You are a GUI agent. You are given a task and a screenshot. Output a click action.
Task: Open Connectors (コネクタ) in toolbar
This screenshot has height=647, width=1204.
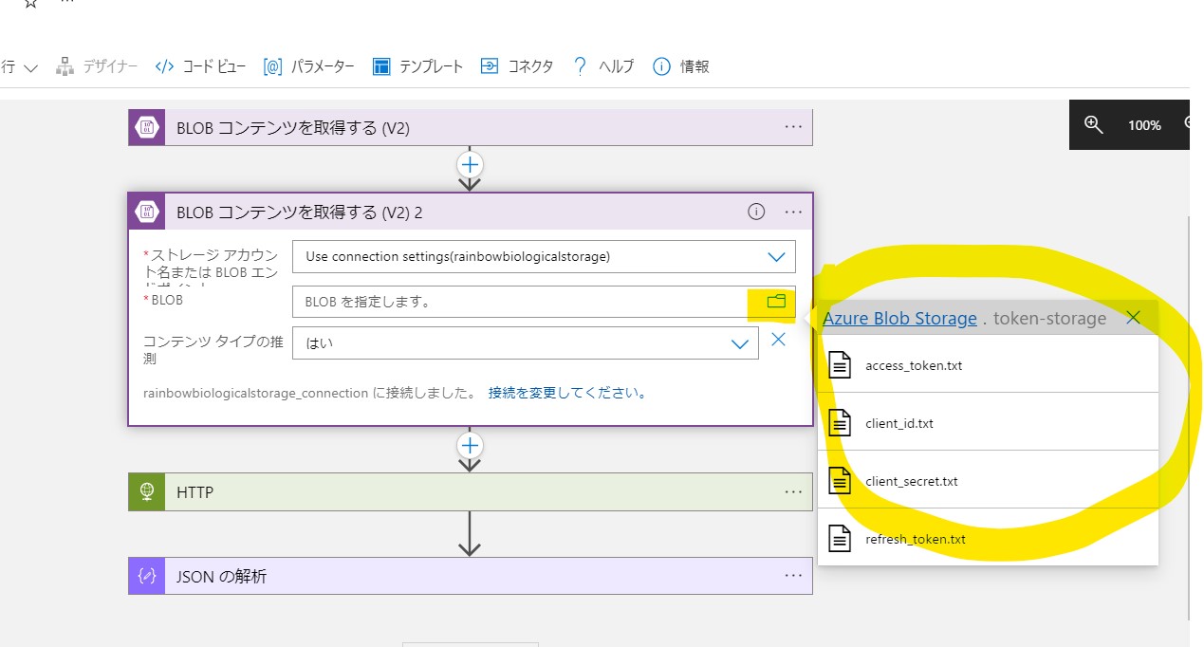(x=516, y=66)
